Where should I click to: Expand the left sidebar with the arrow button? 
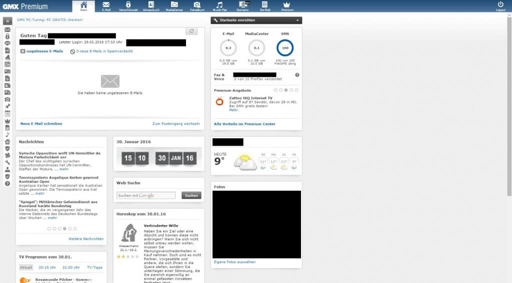(x=7, y=21)
